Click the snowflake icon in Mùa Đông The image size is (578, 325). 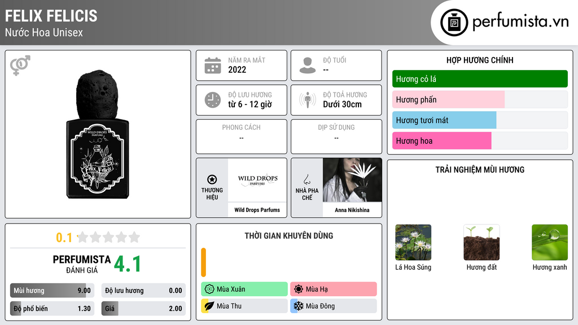click(299, 306)
